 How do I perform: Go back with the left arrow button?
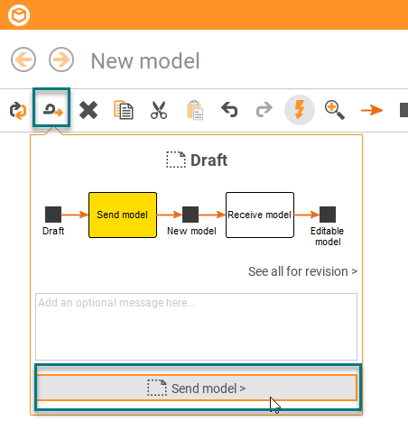pyautogui.click(x=23, y=59)
